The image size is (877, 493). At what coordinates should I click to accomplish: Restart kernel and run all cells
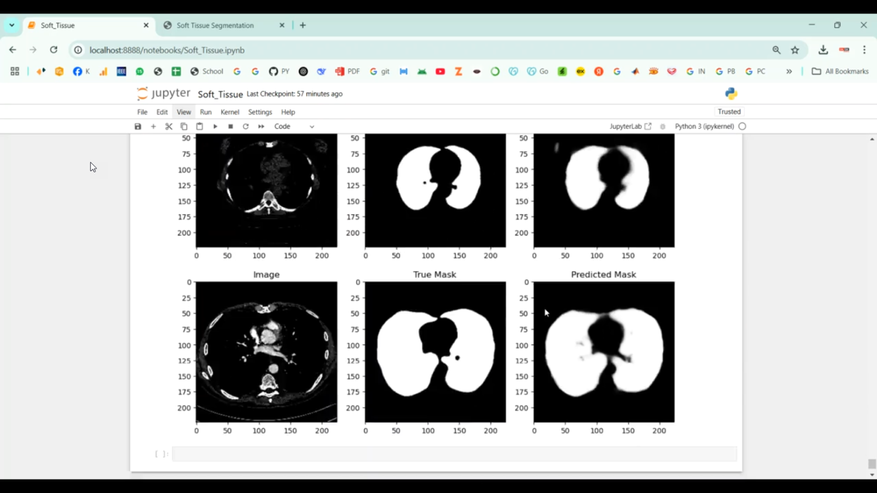(261, 126)
